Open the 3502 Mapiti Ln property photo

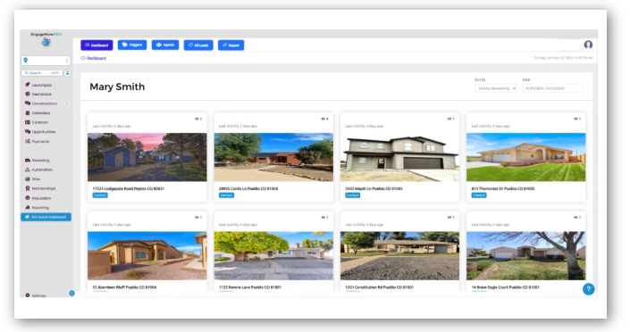(399, 157)
